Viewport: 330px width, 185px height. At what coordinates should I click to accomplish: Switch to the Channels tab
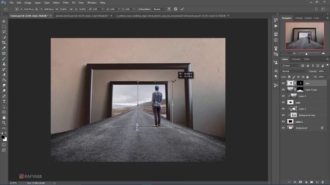click(x=295, y=60)
